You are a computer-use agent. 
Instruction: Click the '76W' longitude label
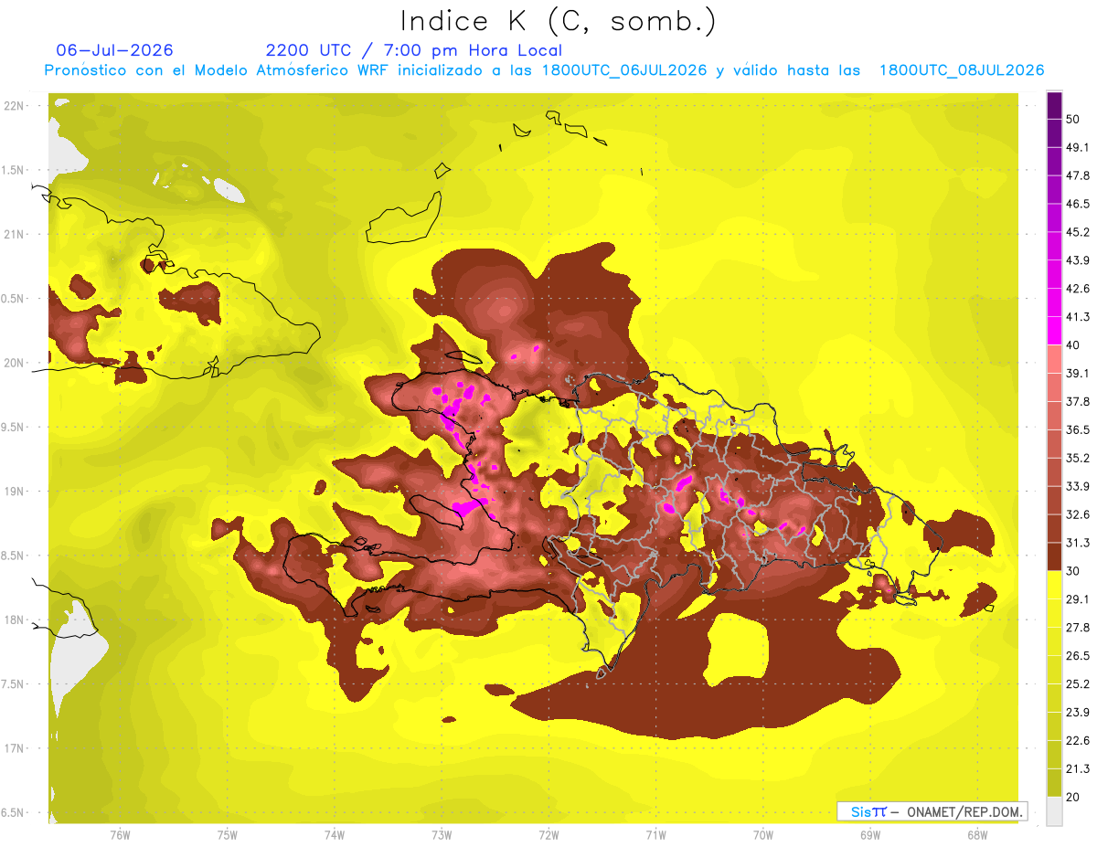point(120,835)
